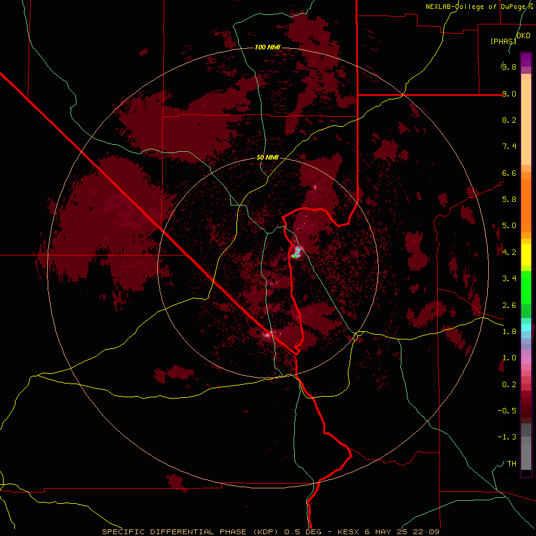Click the 8.2 value on the color scale
The height and width of the screenshot is (536, 536).
click(x=509, y=120)
